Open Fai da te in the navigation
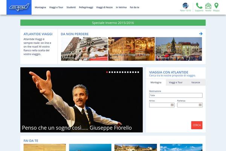The width and height of the screenshot is (226, 151). pyautogui.click(x=134, y=8)
